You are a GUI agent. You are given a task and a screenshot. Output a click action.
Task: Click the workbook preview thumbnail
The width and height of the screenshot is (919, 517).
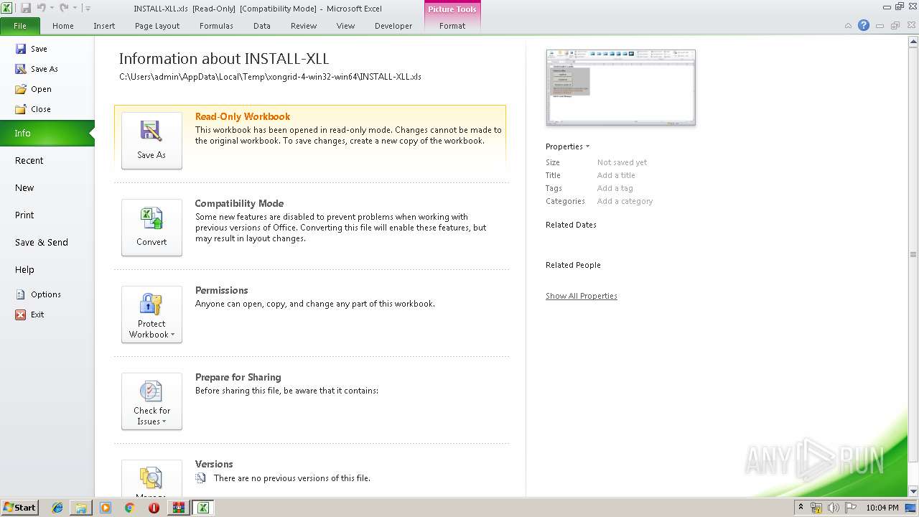coord(620,88)
